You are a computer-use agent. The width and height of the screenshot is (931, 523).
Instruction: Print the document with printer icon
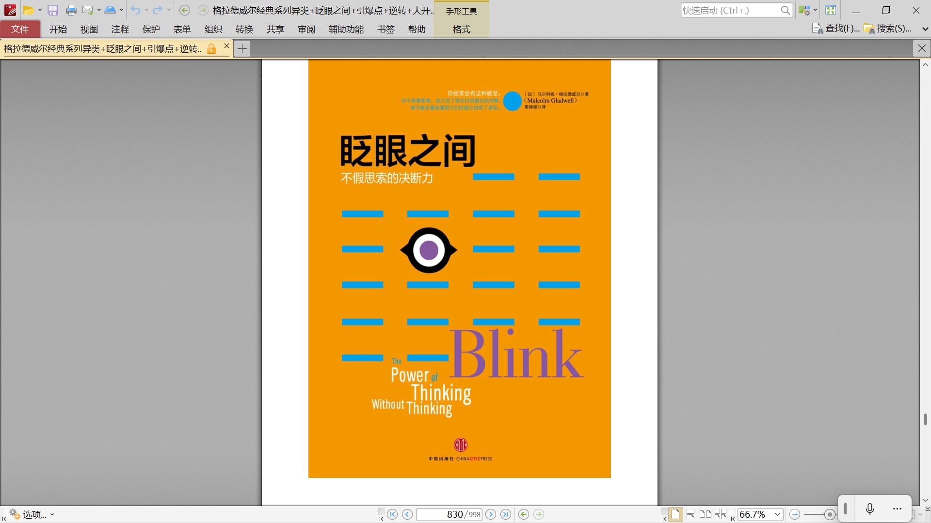(x=71, y=10)
